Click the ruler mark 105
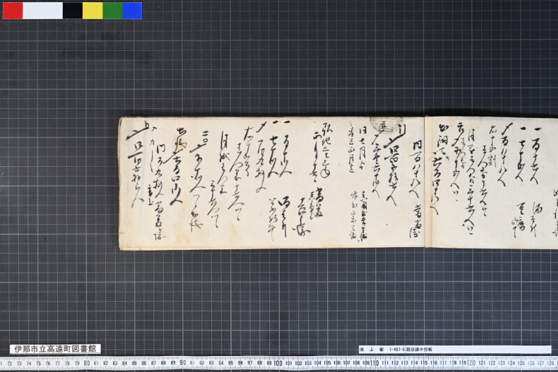Viewport: 558px width, 372px height. 327,364
